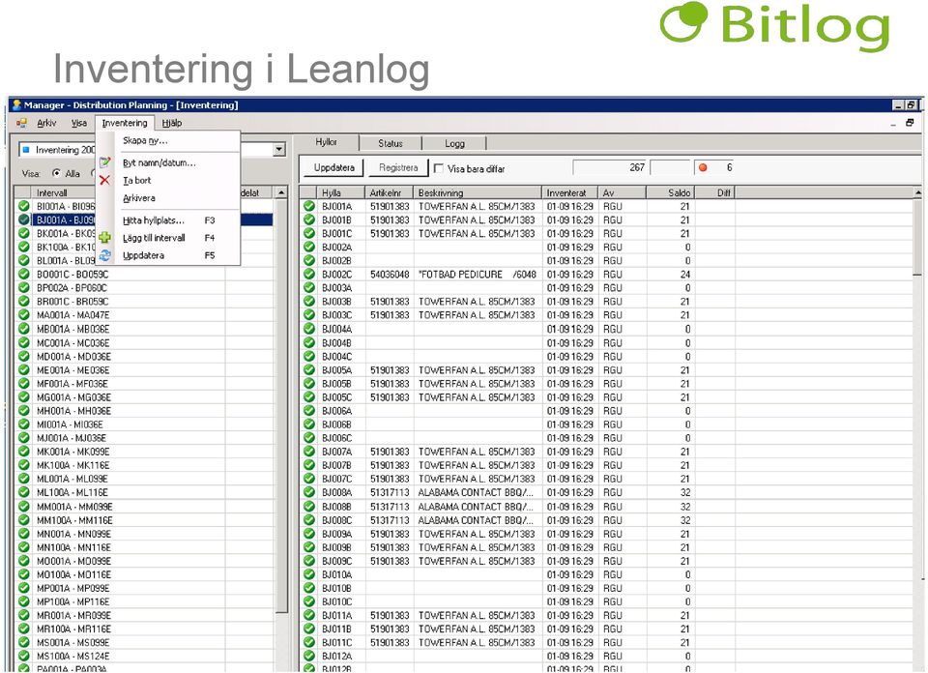
Task: Sort by the Artikelnr column header
Action: (390, 192)
